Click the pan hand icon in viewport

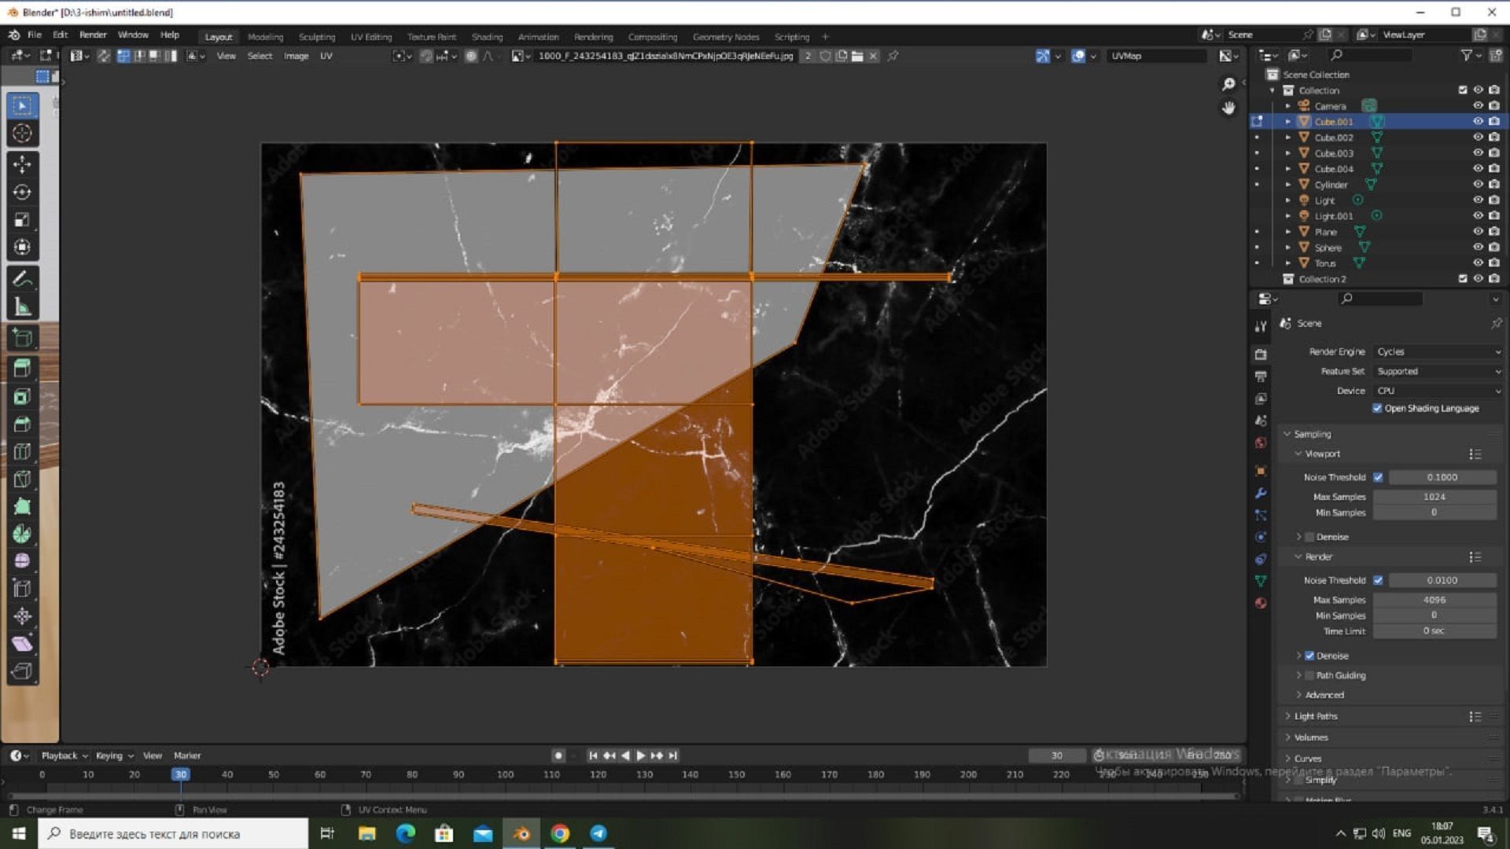point(1228,108)
